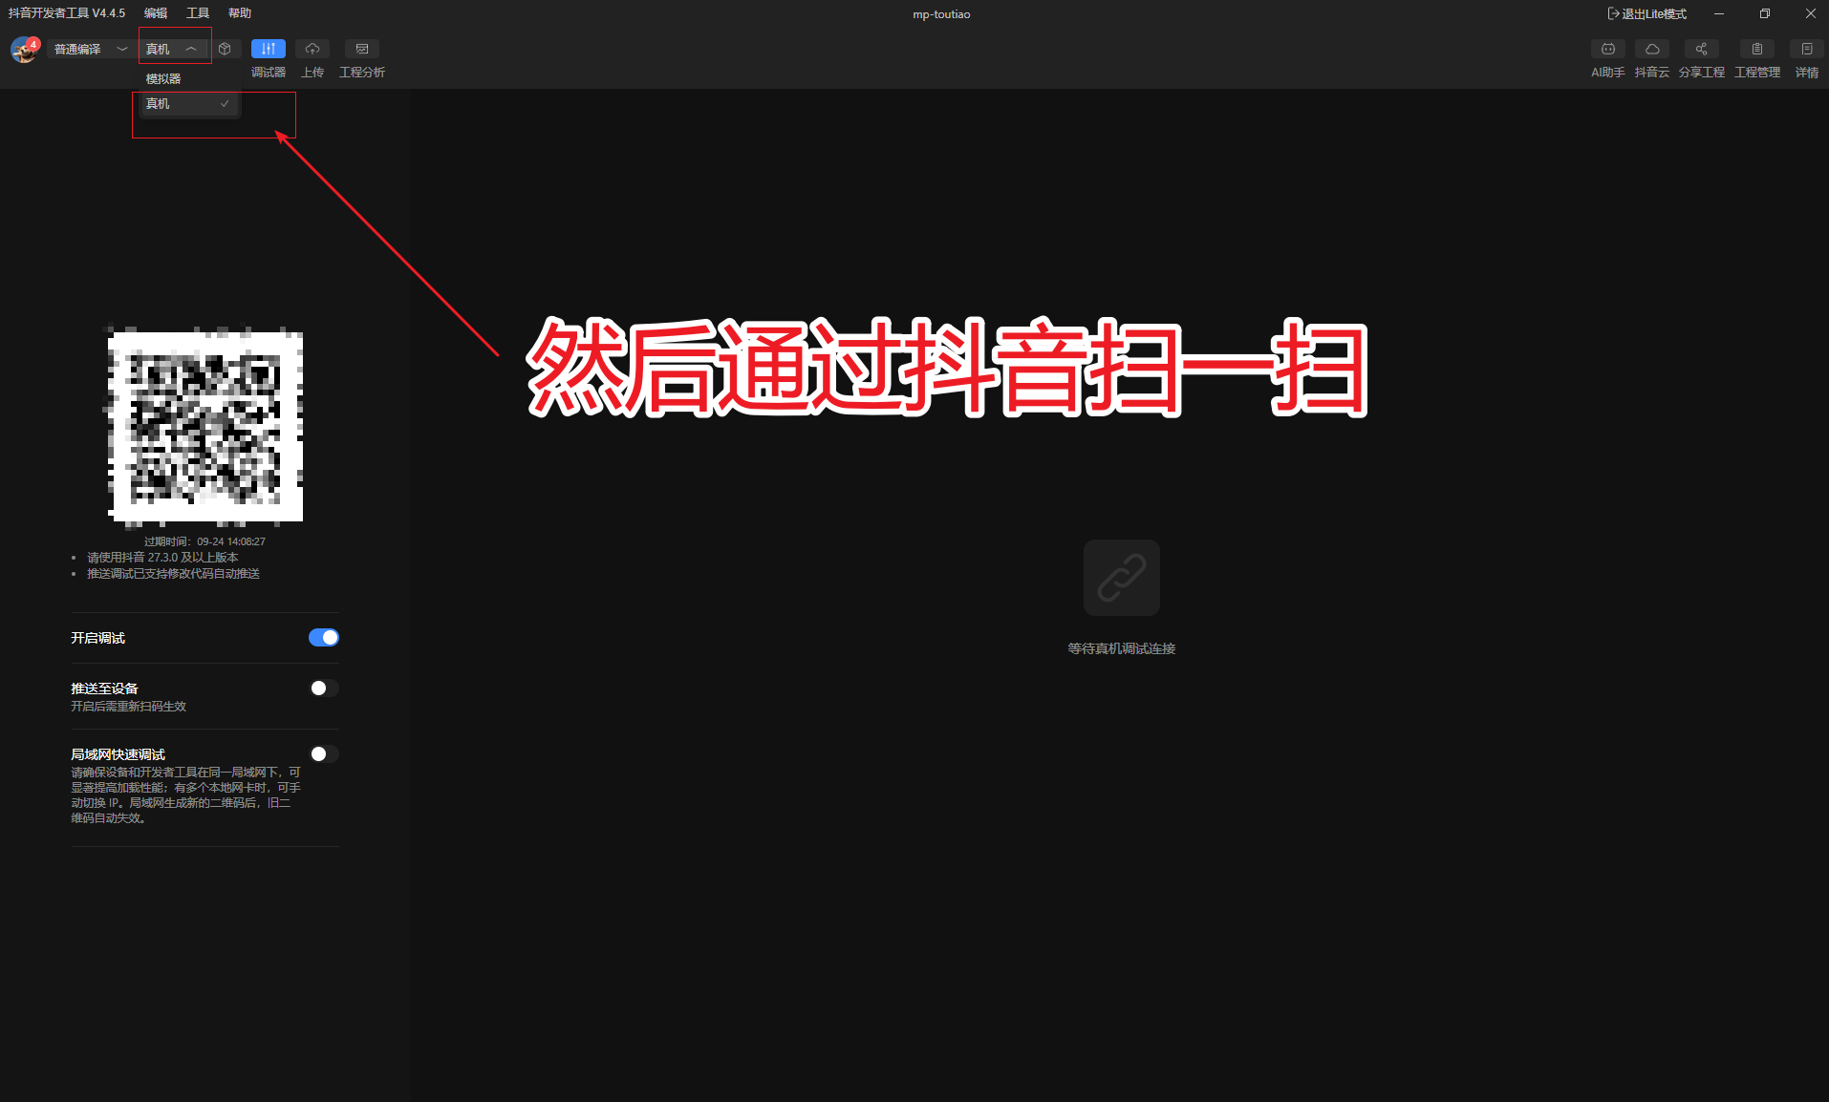Screen dimensions: 1829x1102
Task: 点击退出Lite模式
Action: [x=1646, y=13]
